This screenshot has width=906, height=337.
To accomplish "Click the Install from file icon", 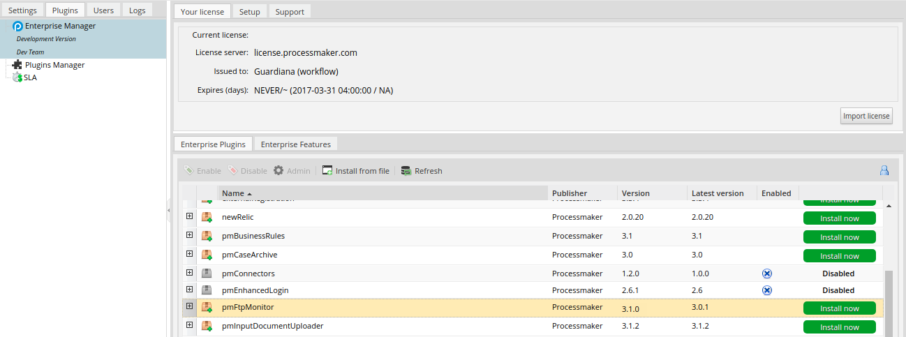I will pos(327,171).
